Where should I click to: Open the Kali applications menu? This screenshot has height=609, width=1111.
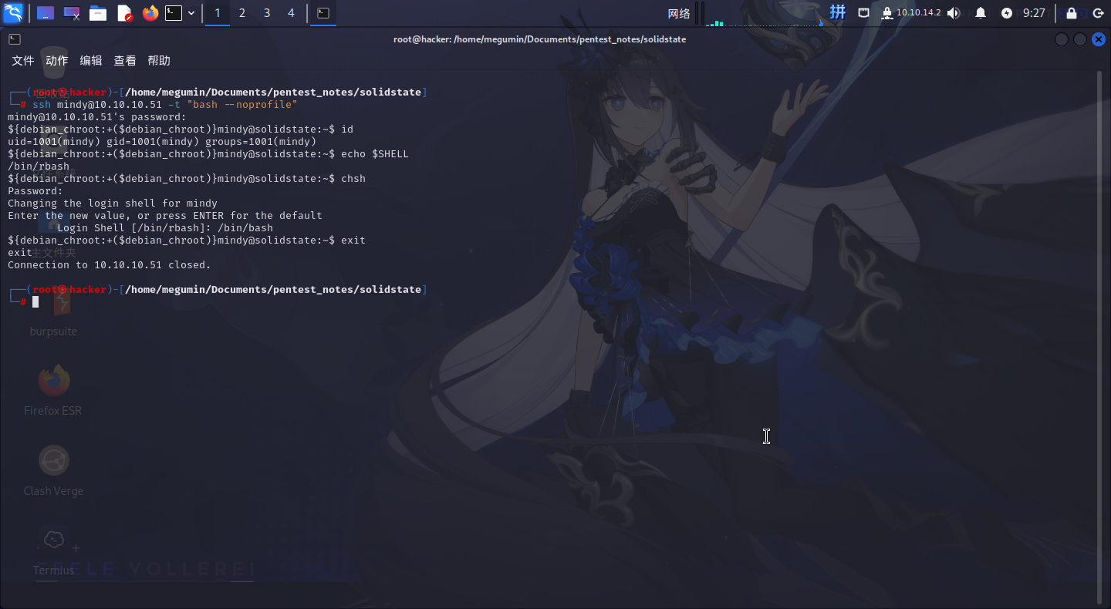pos(13,13)
